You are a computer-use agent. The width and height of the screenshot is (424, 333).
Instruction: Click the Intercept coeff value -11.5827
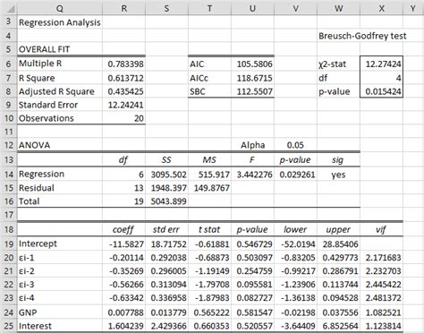pos(123,243)
